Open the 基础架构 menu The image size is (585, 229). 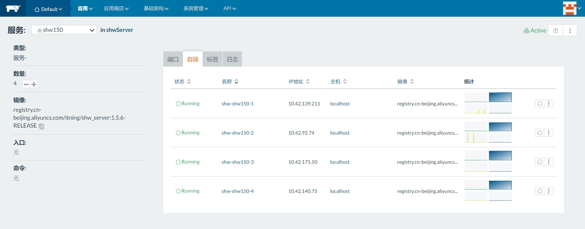pyautogui.click(x=156, y=9)
